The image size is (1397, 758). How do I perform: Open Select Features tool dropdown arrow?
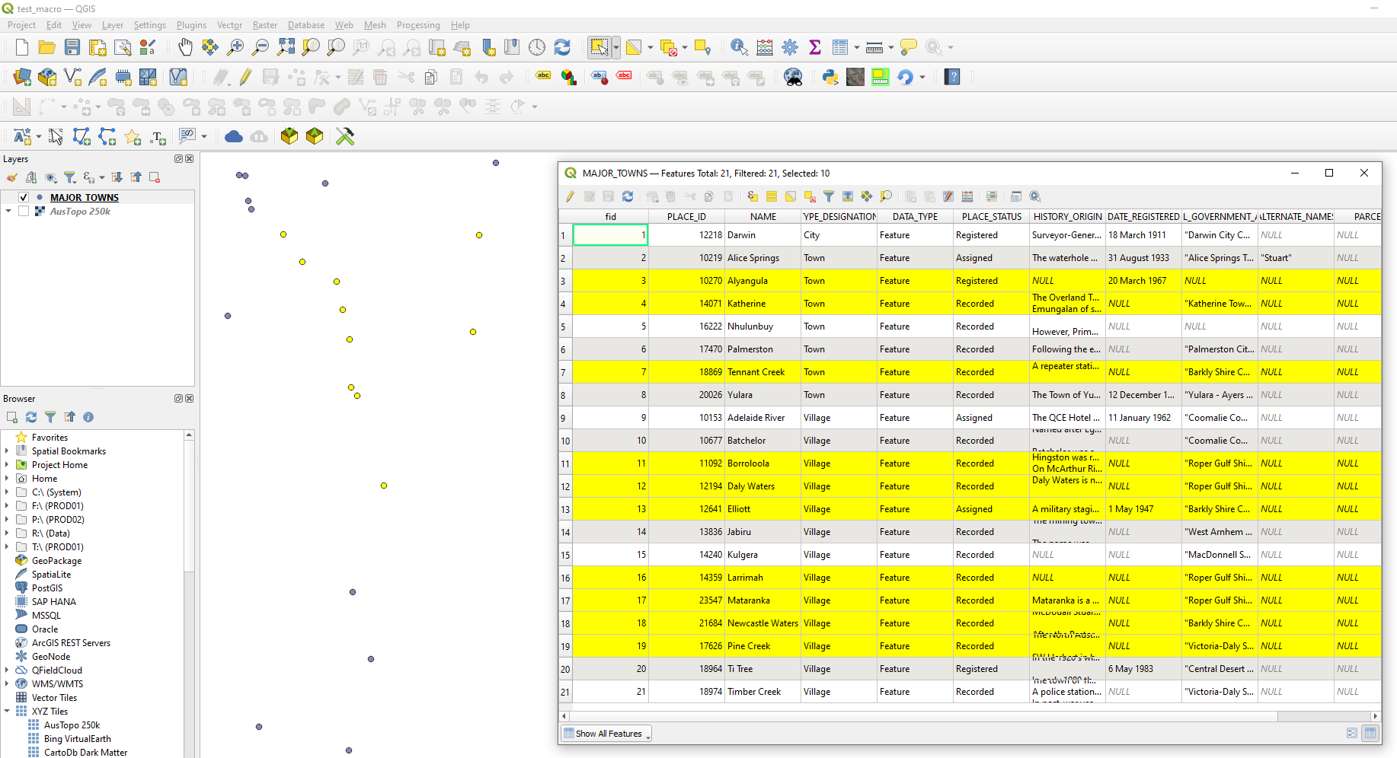pyautogui.click(x=616, y=47)
